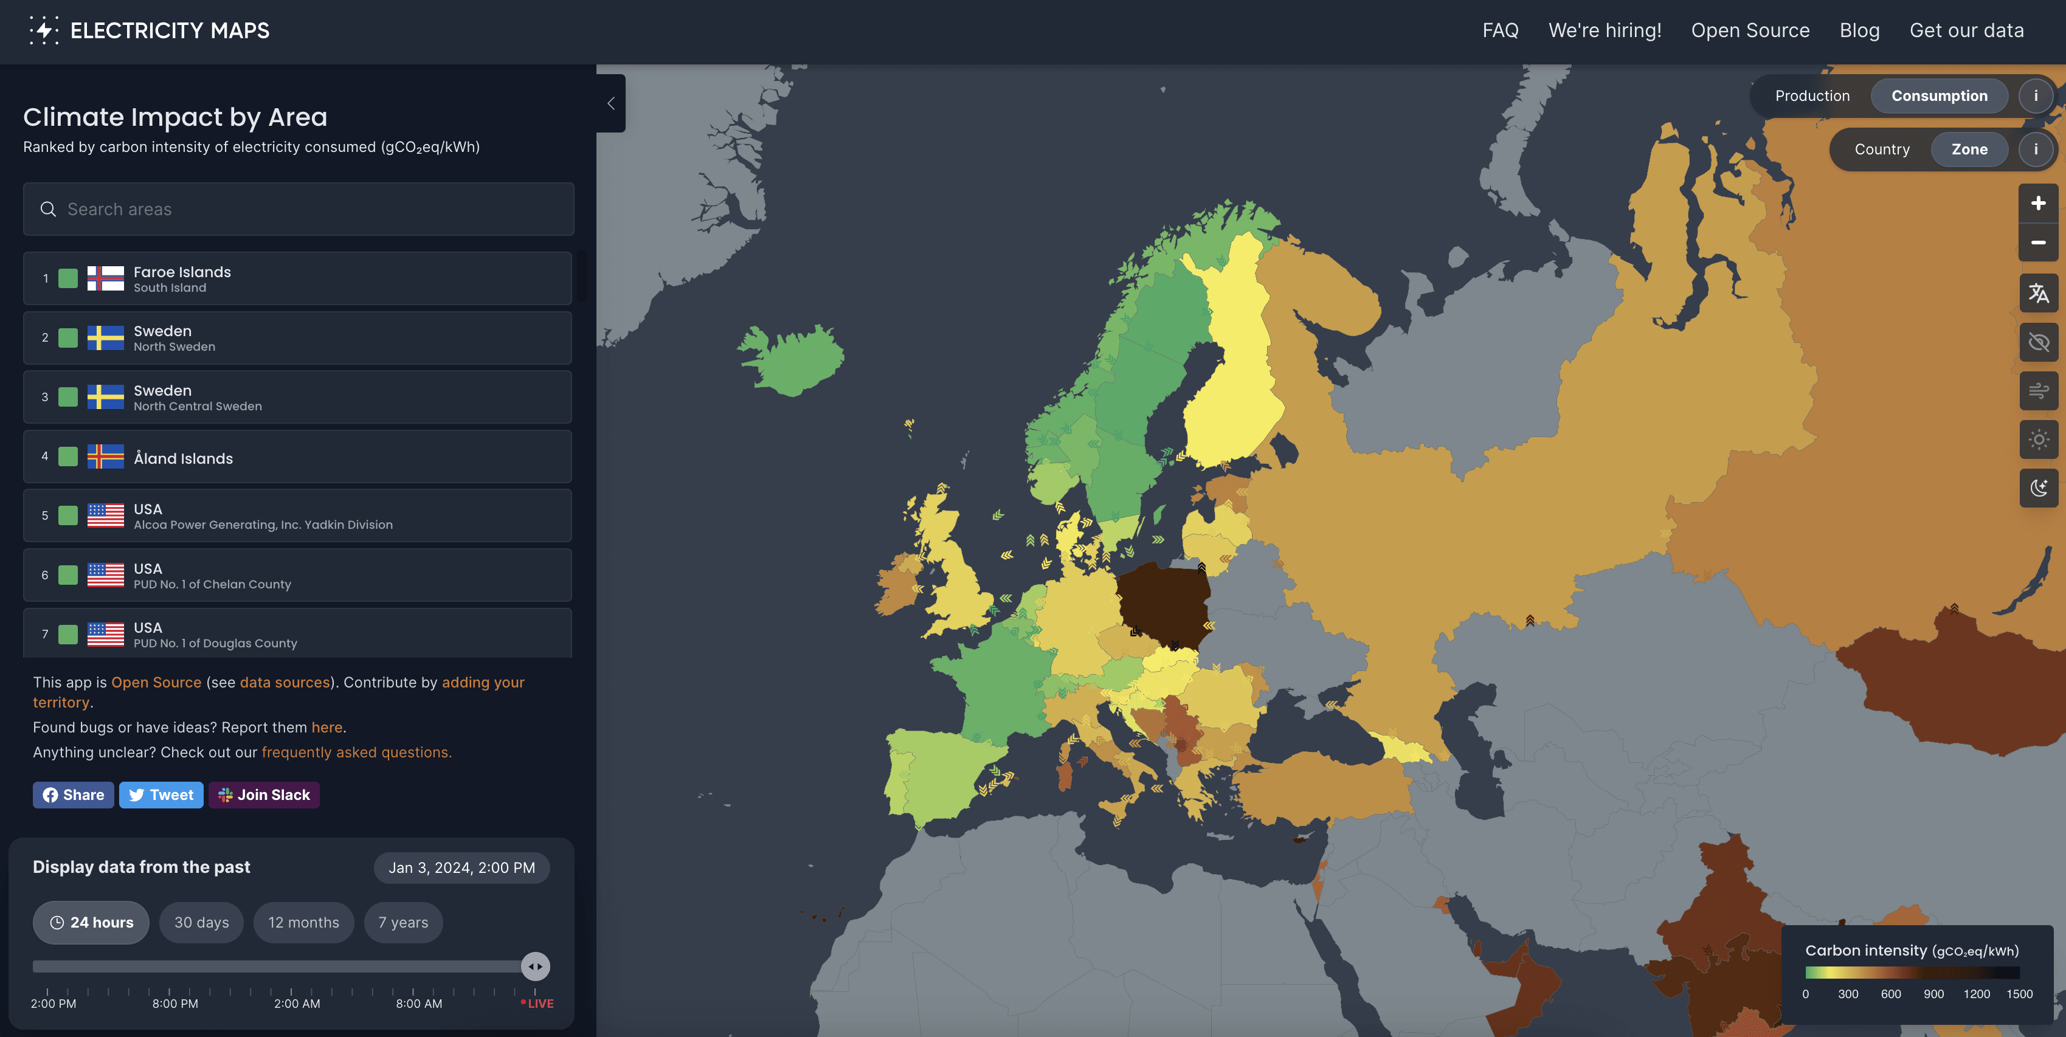This screenshot has height=1037, width=2066.
Task: Click the Åland Islands flag icon
Action: coord(105,456)
